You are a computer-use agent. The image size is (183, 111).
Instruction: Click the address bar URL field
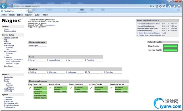click(x=80, y=6)
